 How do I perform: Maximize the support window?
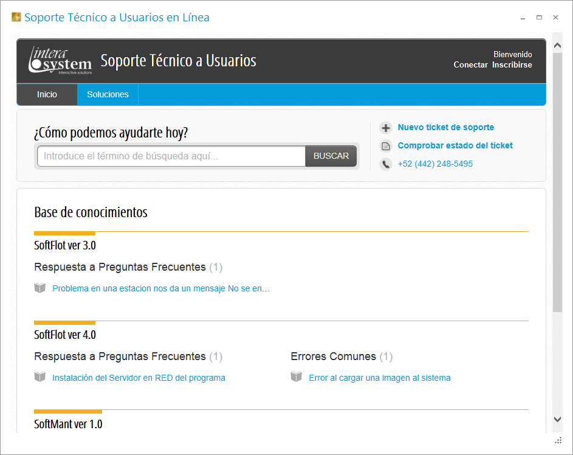pyautogui.click(x=539, y=18)
